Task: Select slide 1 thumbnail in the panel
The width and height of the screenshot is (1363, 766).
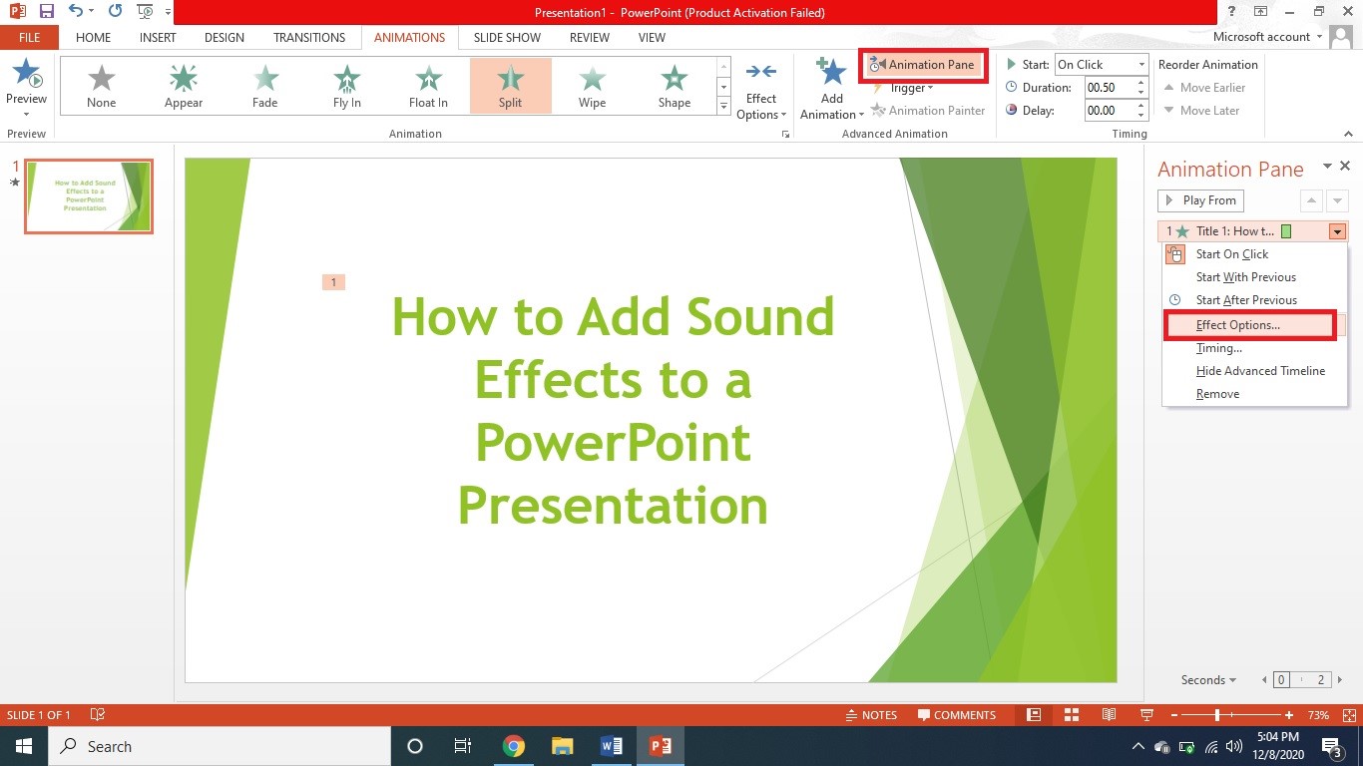Action: [x=88, y=196]
